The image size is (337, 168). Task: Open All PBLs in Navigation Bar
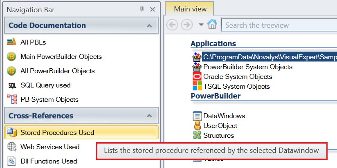33,43
